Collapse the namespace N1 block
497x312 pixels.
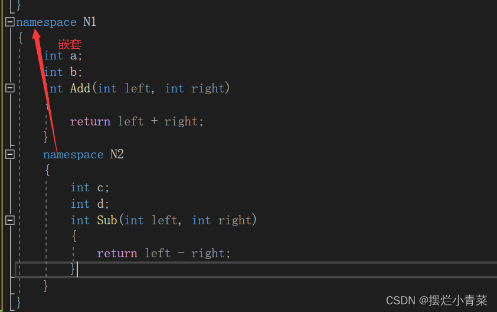click(x=9, y=22)
